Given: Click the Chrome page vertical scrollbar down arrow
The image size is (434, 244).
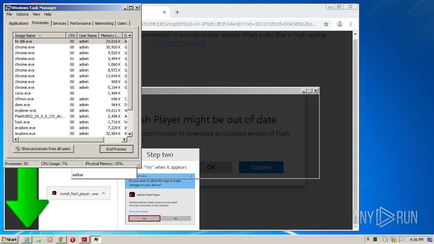Looking at the screenshot, I should (355, 227).
